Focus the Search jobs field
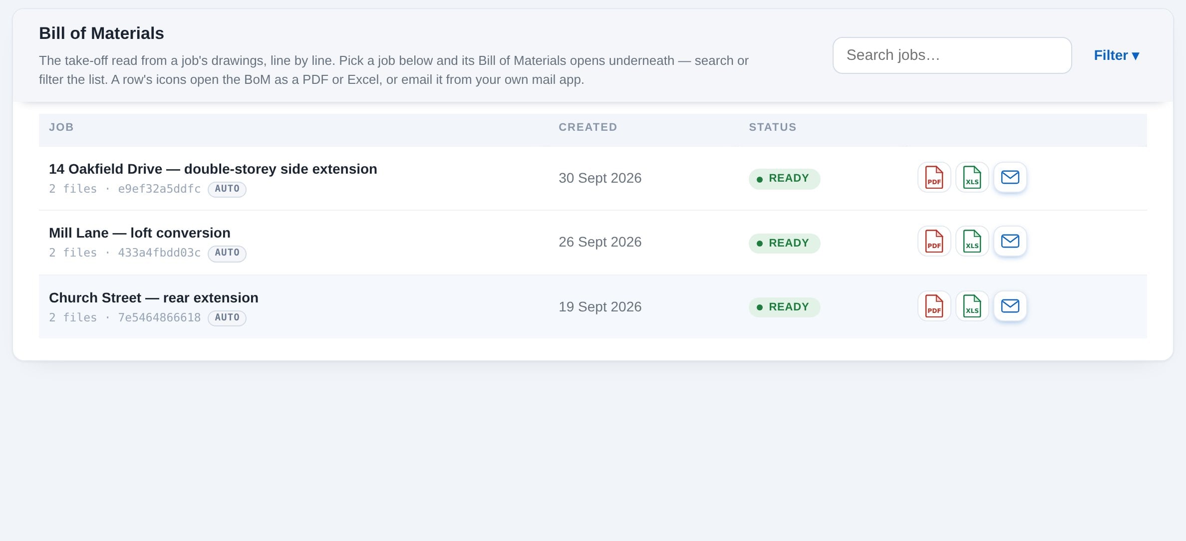This screenshot has height=541, width=1186. 952,55
